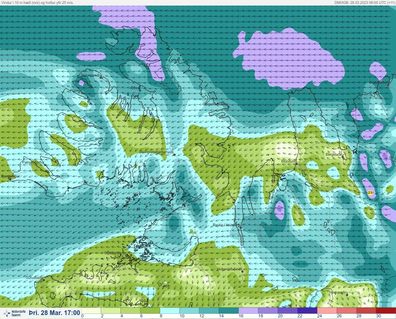
Task: Click the Siglufjörður station label
Action: tap(378, 82)
